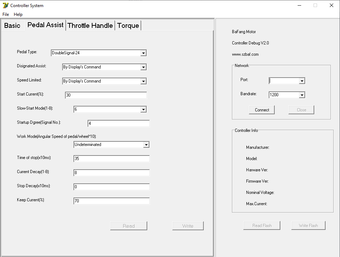Expand the Speed Limited dropdown
This screenshot has width=340, height=257.
(143, 81)
